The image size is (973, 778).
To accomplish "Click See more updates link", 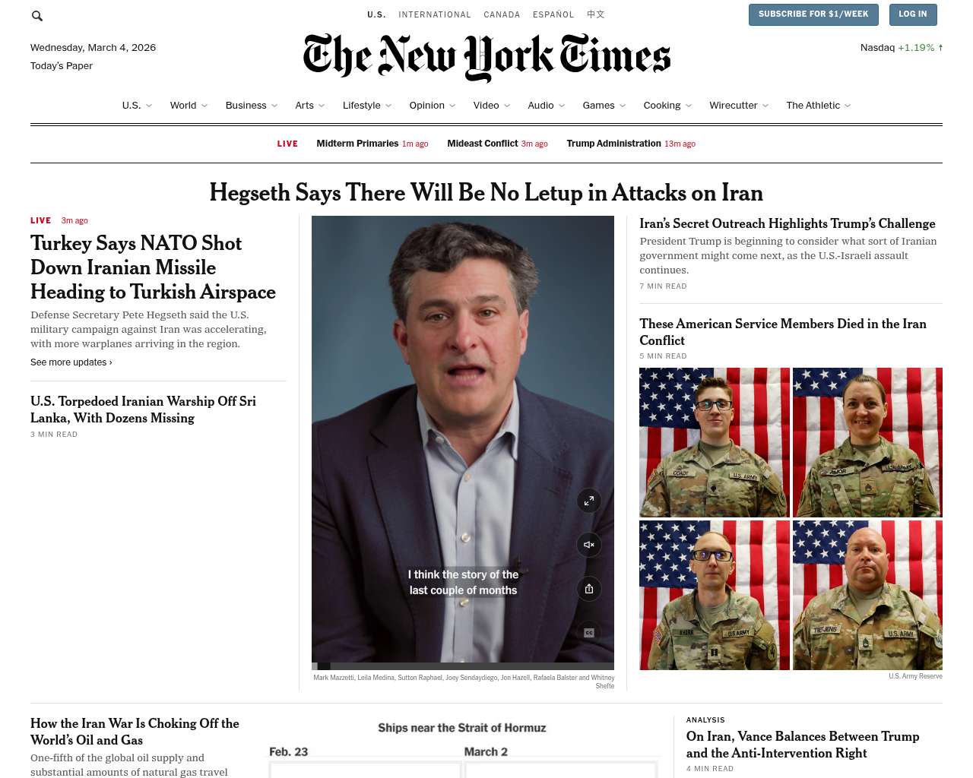I will click(71, 362).
